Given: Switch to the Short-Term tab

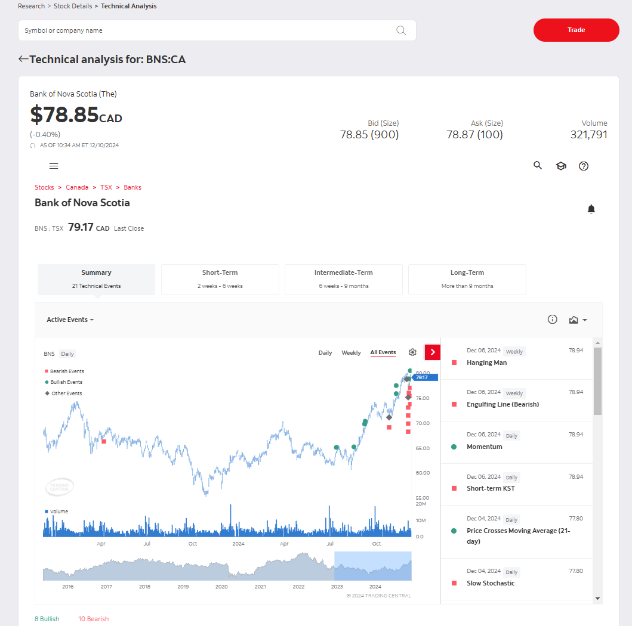Looking at the screenshot, I should coord(220,279).
